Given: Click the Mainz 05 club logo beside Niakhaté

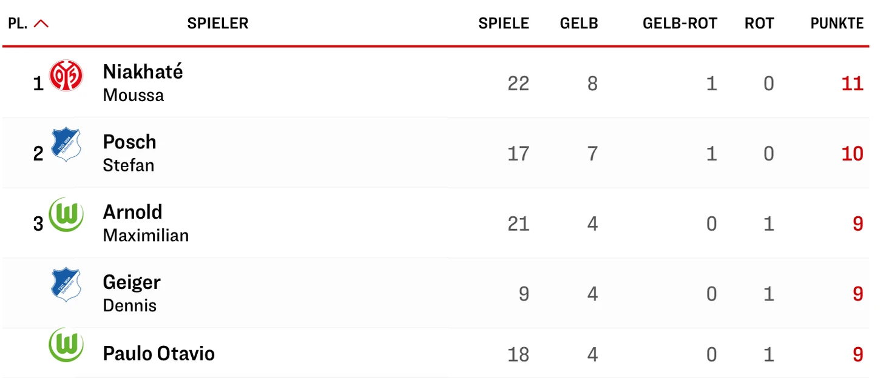Looking at the screenshot, I should click(x=66, y=76).
